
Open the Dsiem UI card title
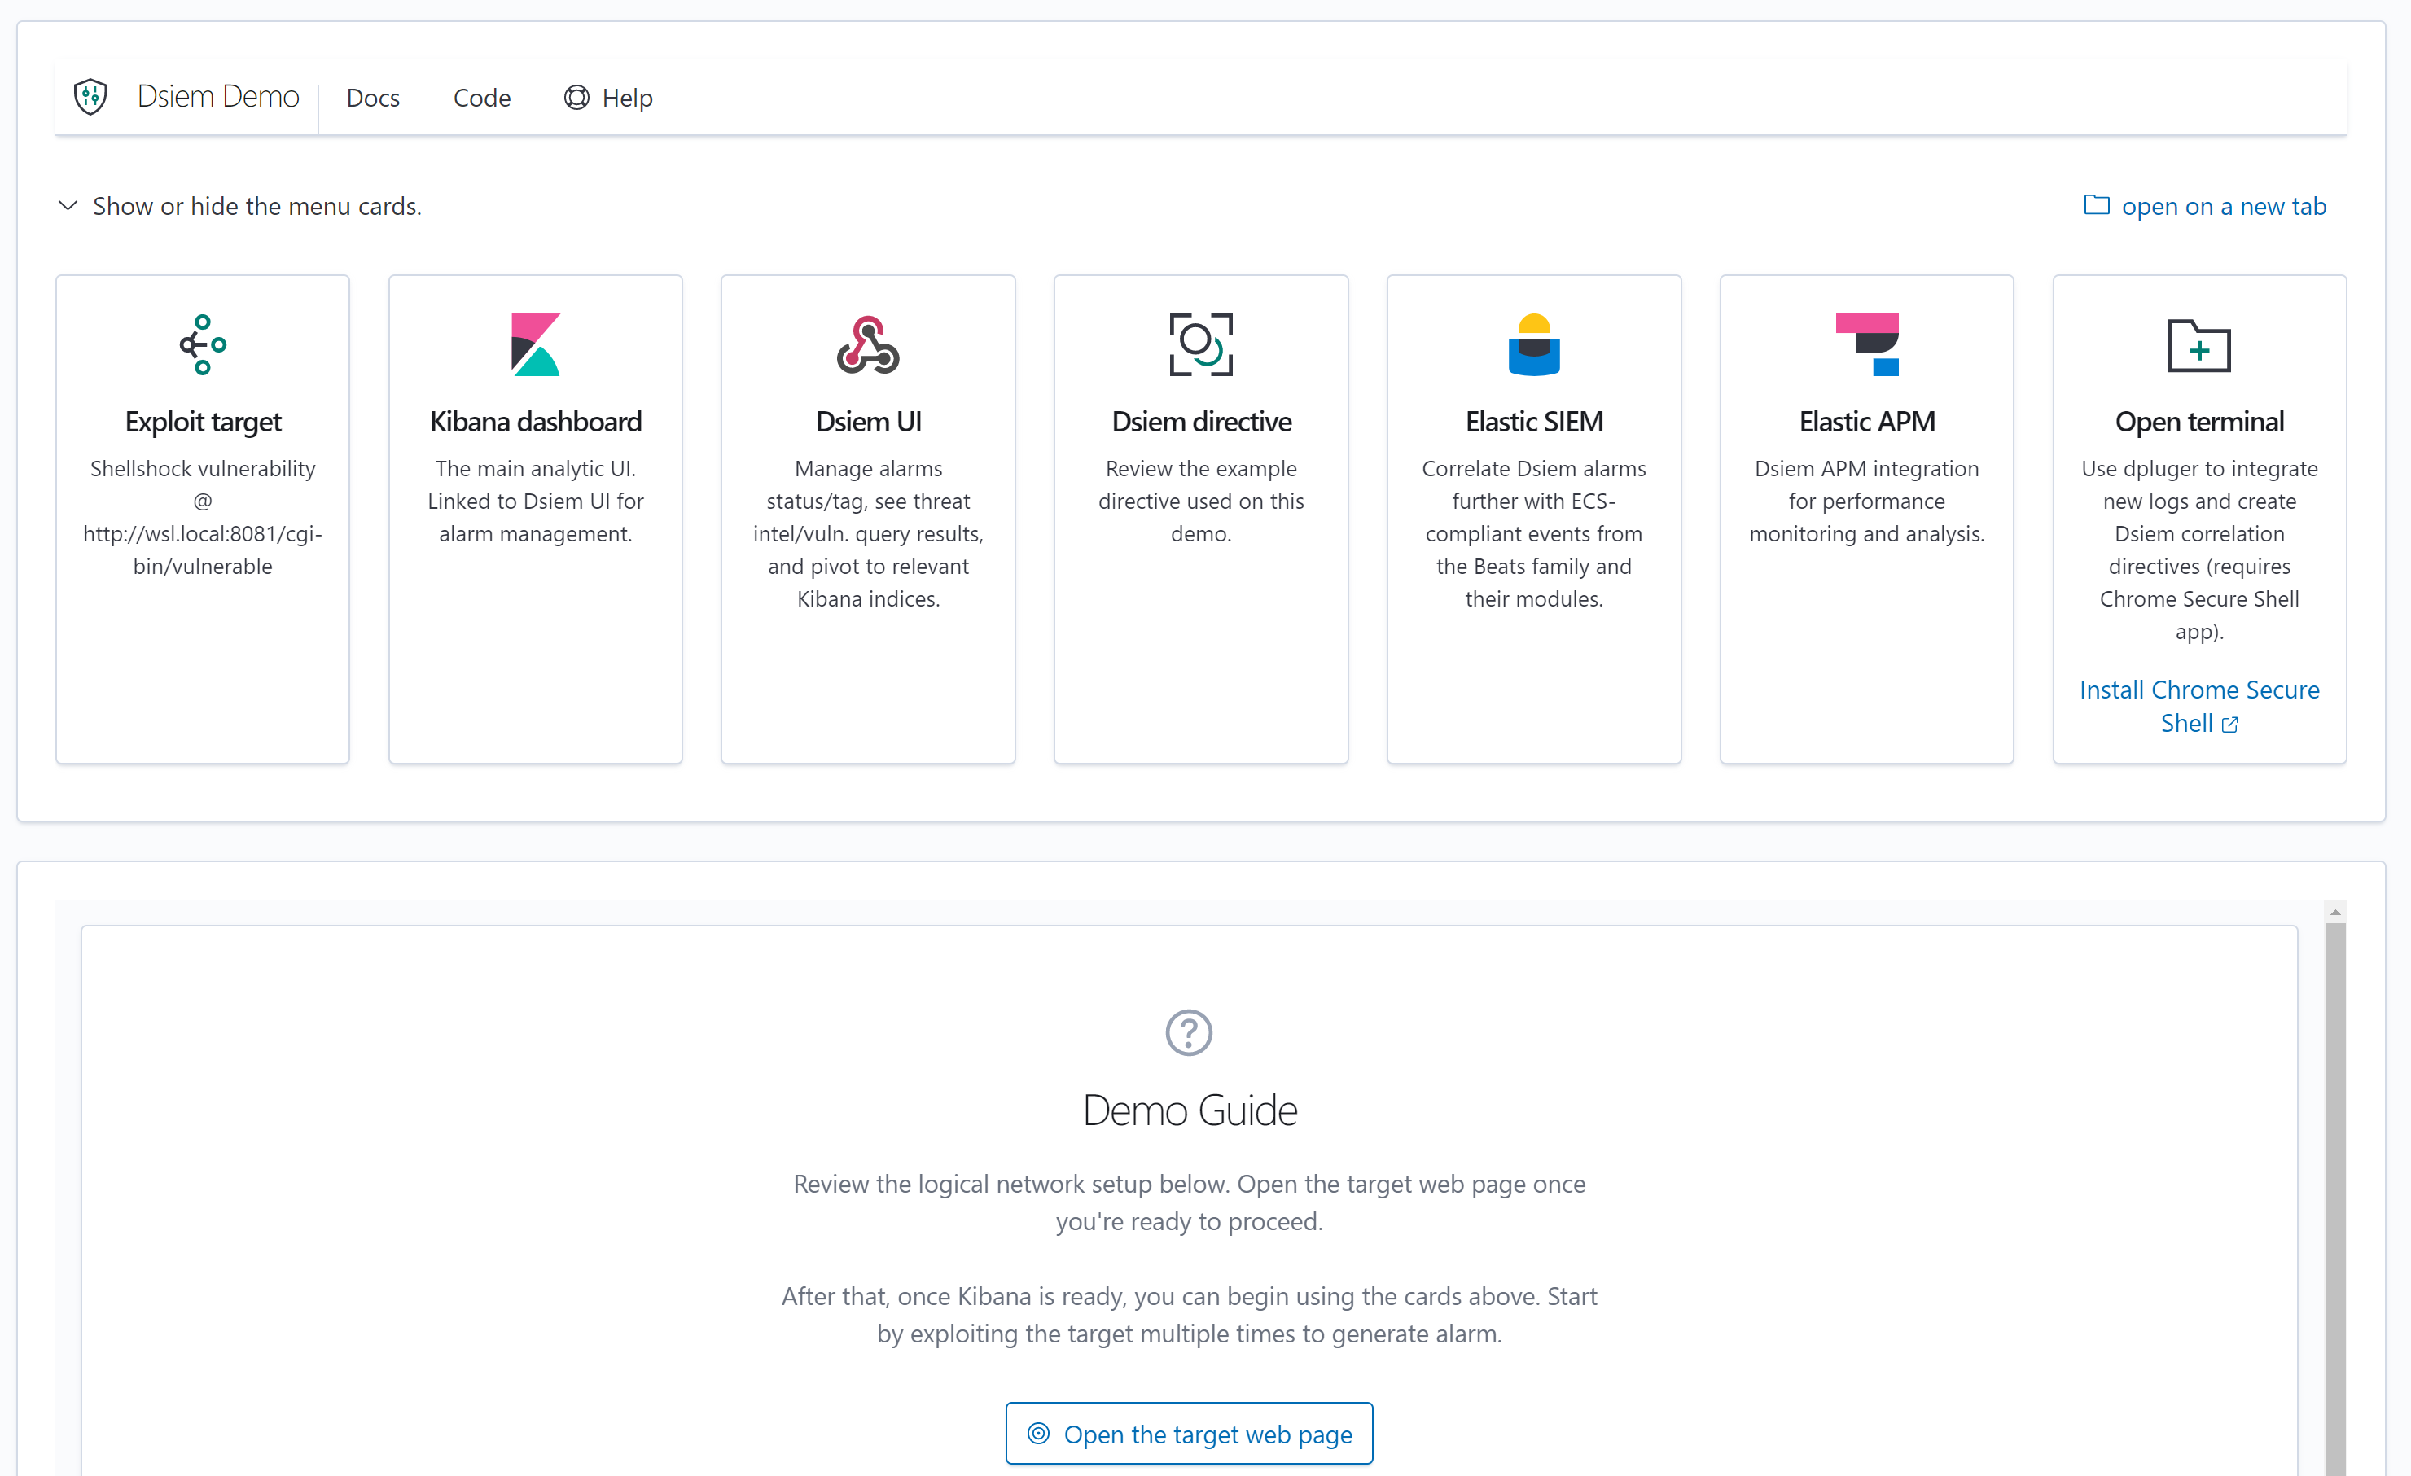[868, 422]
